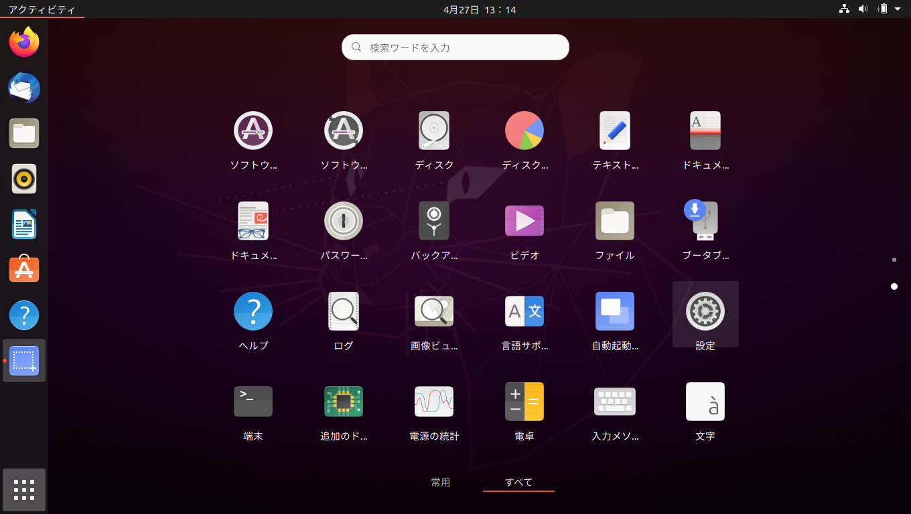The image size is (911, 514).
Task: Open the network status icon in top bar
Action: [844, 9]
